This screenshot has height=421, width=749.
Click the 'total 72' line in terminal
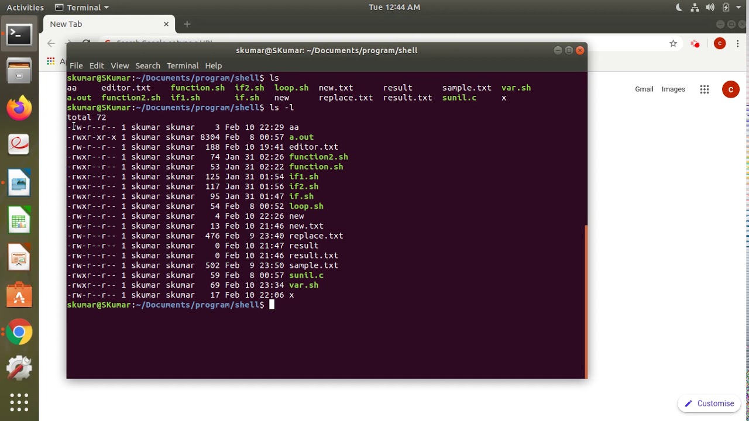[87, 118]
